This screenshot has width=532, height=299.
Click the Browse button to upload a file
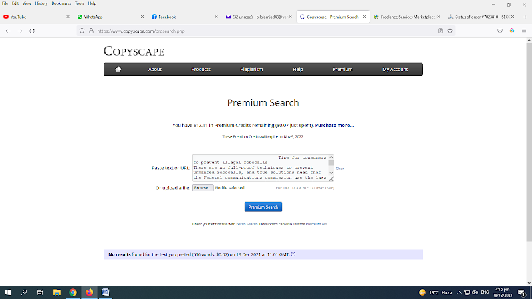[x=203, y=188]
